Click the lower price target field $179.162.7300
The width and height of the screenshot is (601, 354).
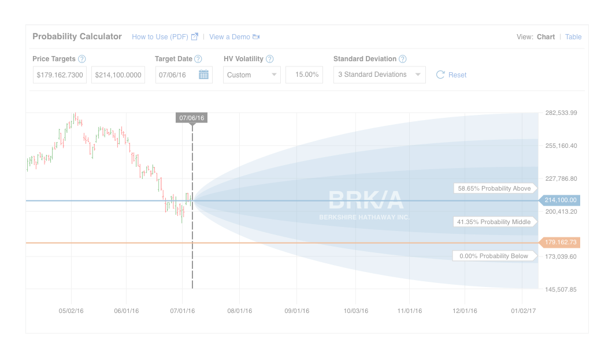click(60, 74)
